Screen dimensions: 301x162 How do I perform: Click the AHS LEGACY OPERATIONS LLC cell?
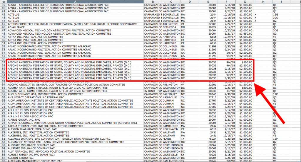click(x=76, y=97)
